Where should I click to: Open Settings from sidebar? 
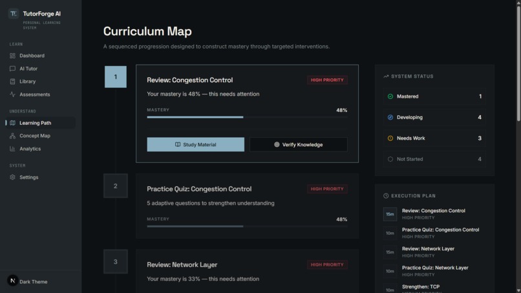point(41,177)
